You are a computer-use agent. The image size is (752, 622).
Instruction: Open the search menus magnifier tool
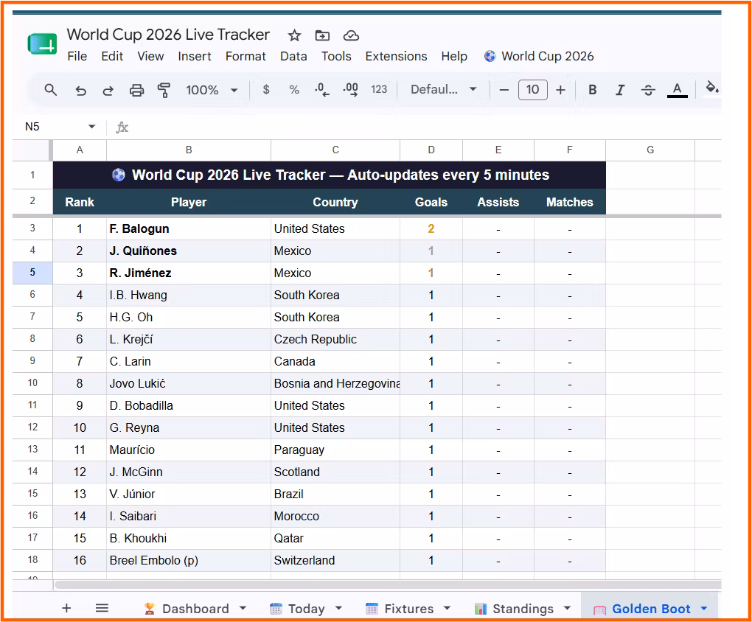click(50, 90)
